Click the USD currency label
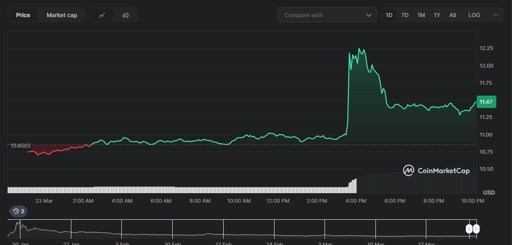The image size is (512, 245). point(489,192)
